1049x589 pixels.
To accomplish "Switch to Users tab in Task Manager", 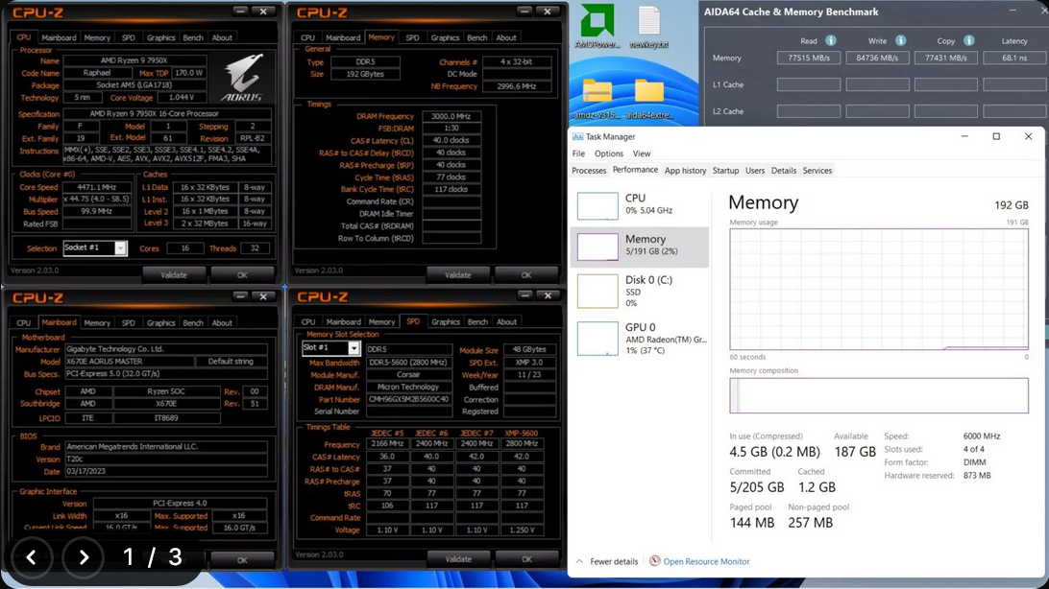I will click(755, 171).
